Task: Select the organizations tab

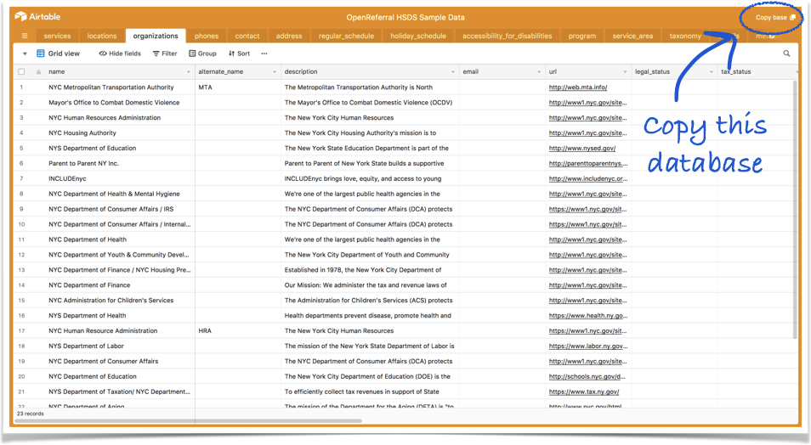Action: (156, 36)
